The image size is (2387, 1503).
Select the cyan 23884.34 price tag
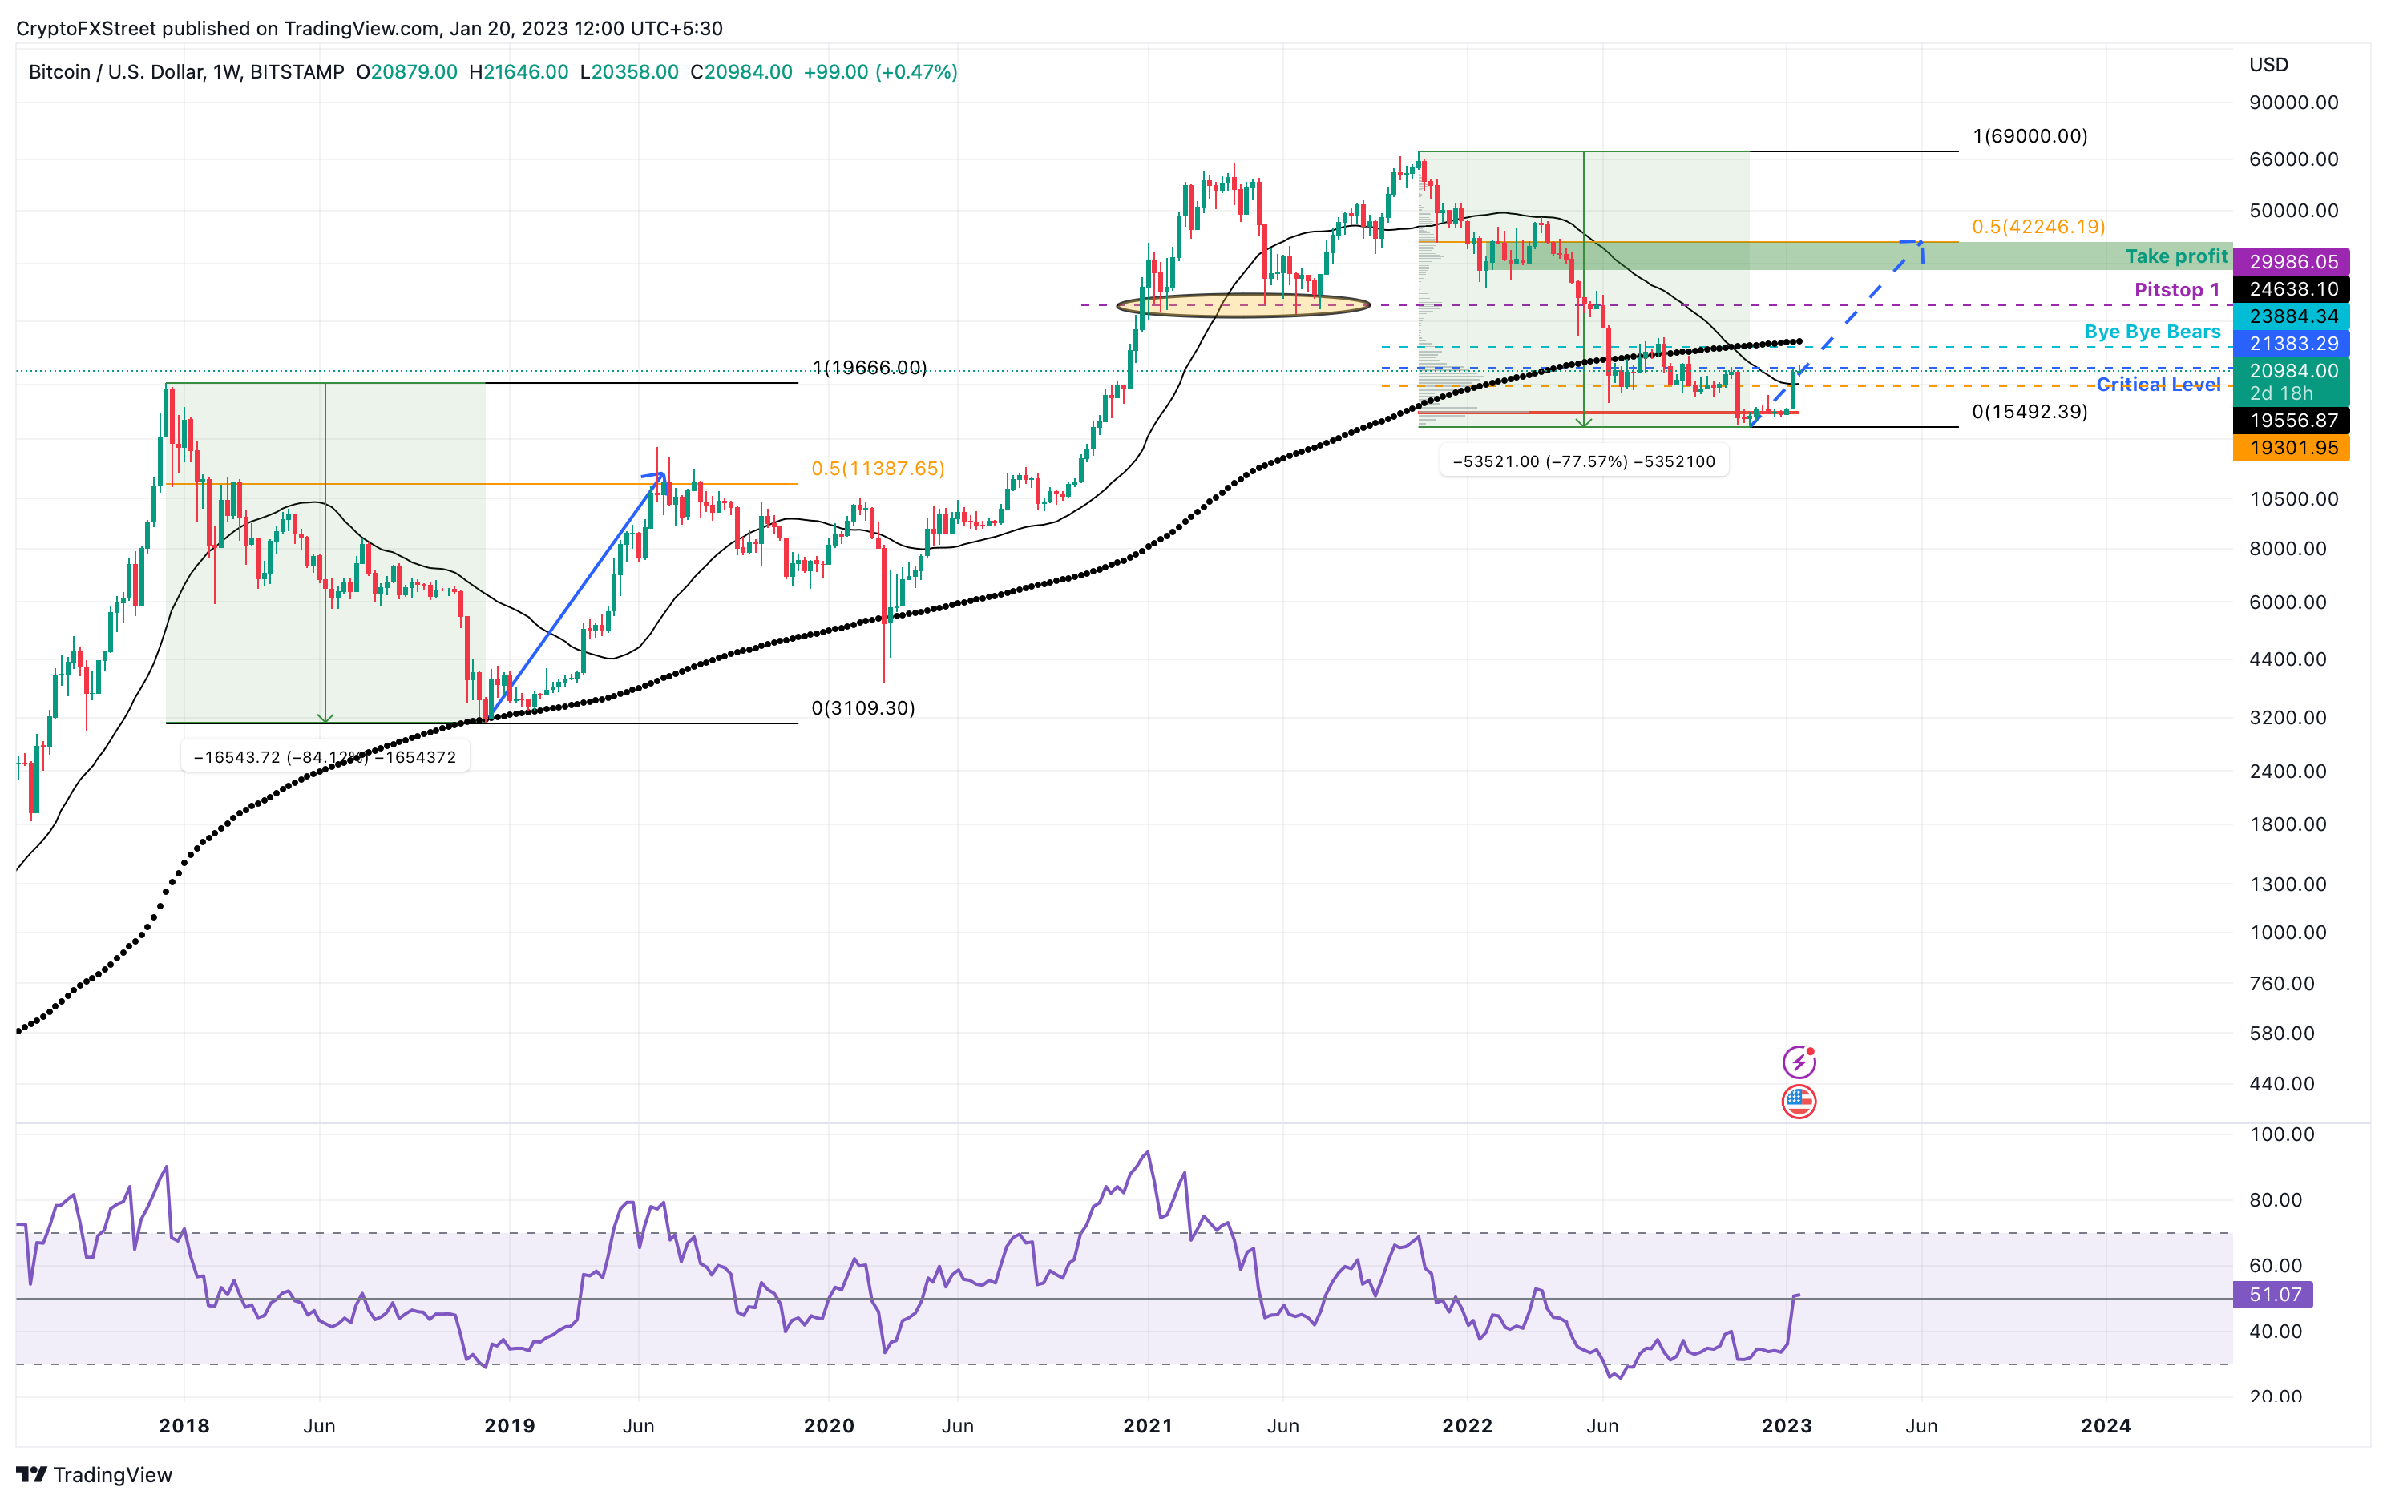pos(2293,316)
